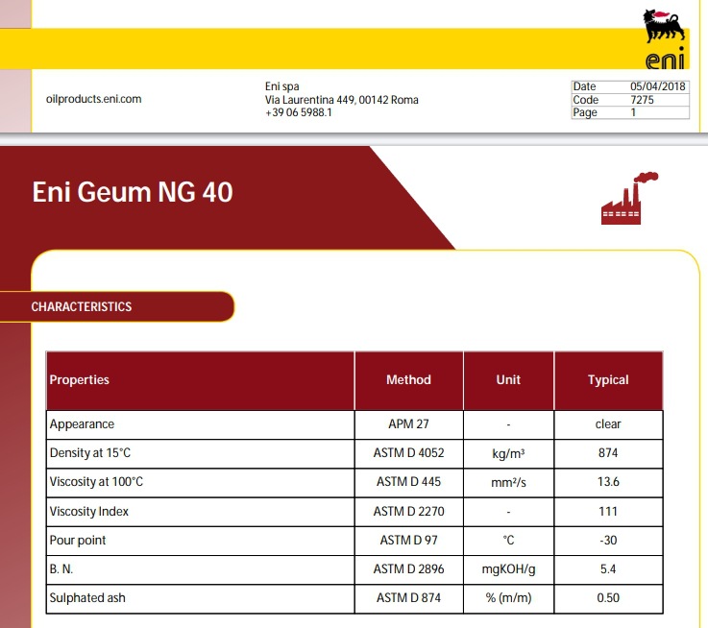The image size is (708, 628).
Task: Click the 'ASTM D 4052' method cell
Action: (x=408, y=453)
